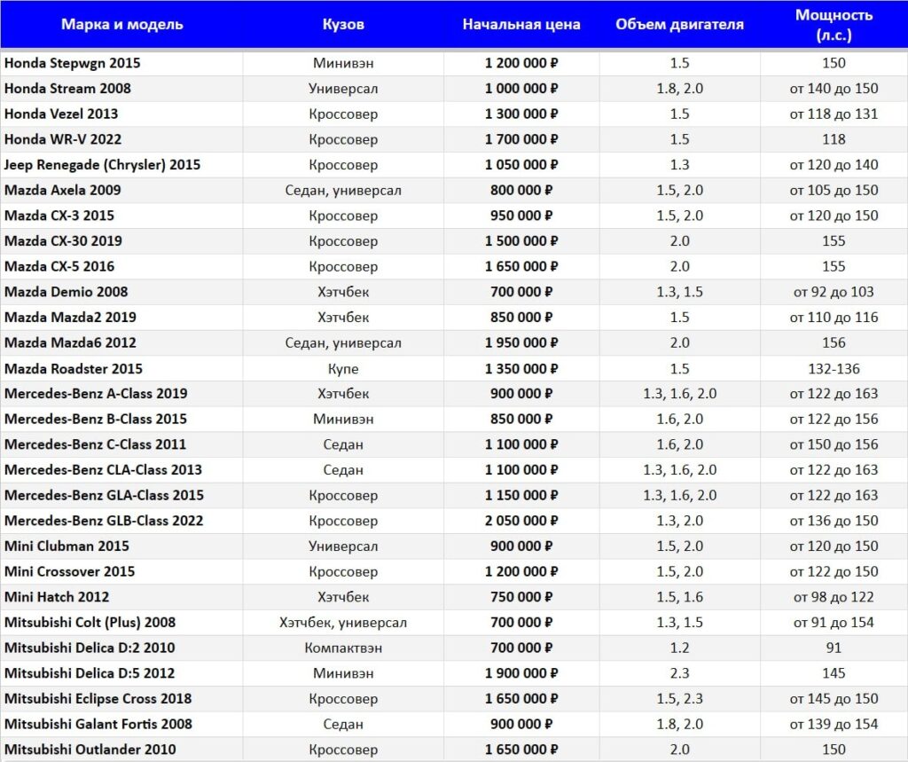This screenshot has height=762, width=908.
Task: Click 'от 136 до 150' power of GLB-Class
Action: 834,521
